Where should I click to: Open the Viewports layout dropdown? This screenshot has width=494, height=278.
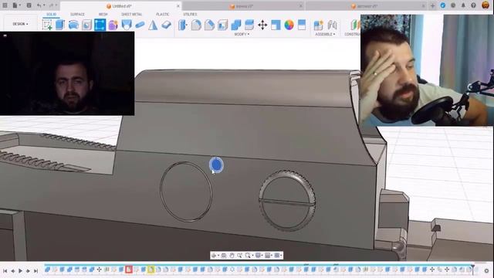278,256
